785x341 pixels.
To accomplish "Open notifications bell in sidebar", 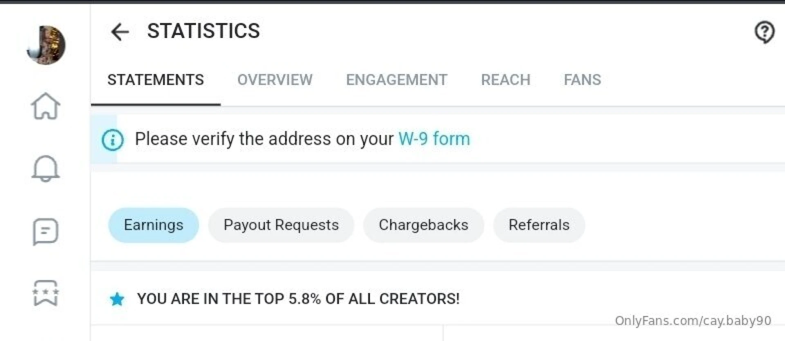I will (x=45, y=168).
